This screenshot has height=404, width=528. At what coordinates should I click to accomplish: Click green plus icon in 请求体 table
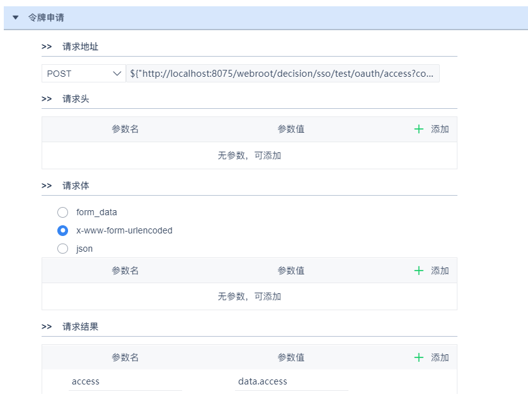coord(419,271)
